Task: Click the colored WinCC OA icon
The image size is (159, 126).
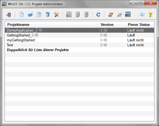Action: (x=128, y=14)
